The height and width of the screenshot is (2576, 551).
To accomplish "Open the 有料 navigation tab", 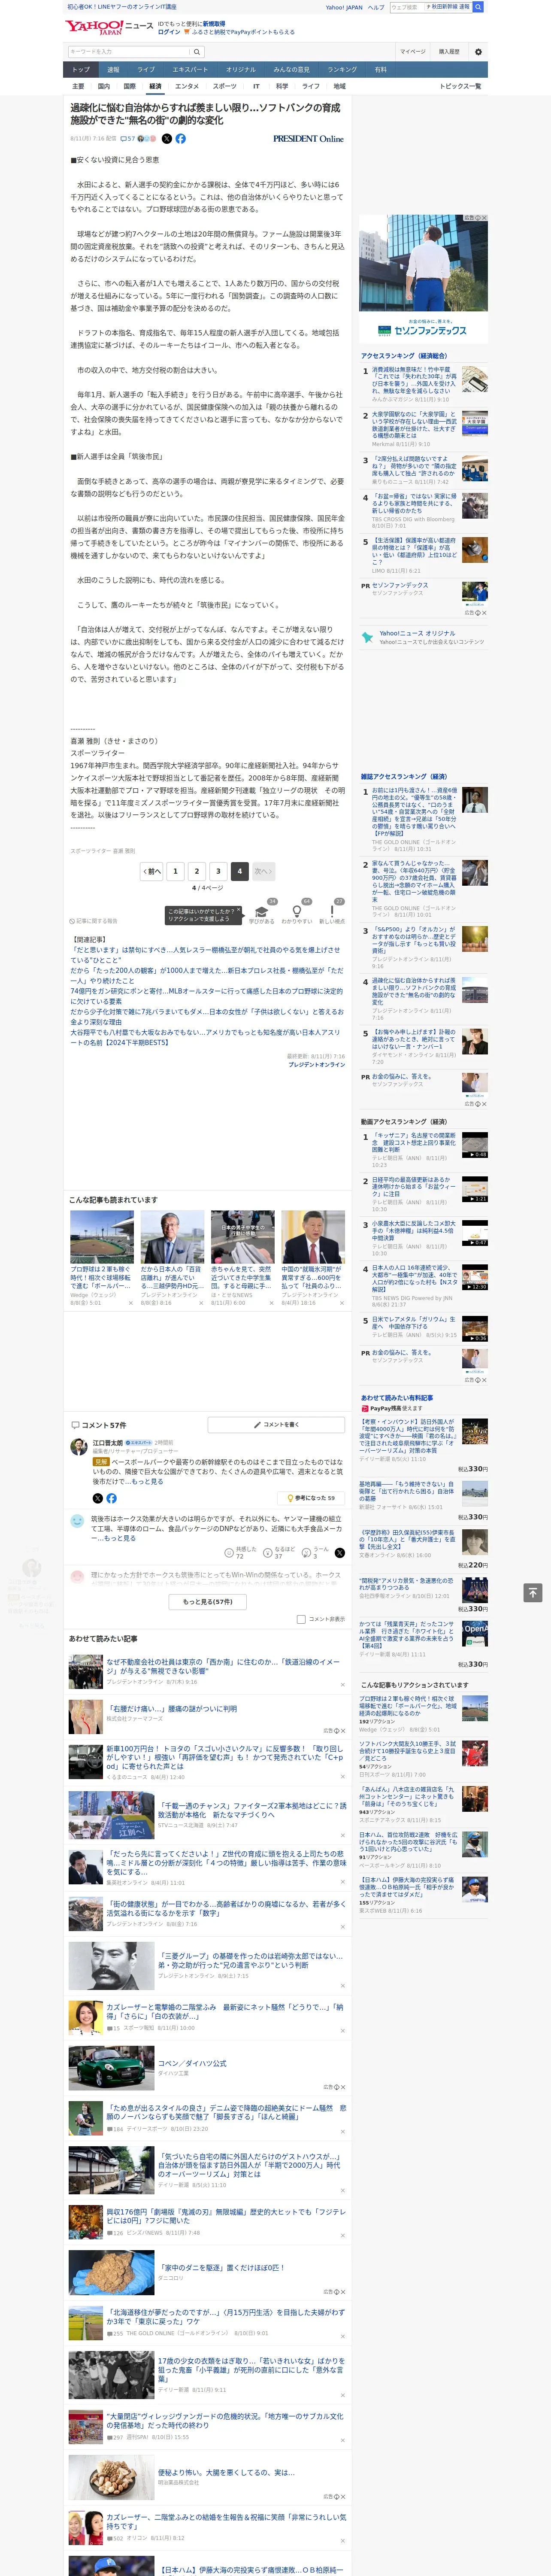I will point(380,70).
